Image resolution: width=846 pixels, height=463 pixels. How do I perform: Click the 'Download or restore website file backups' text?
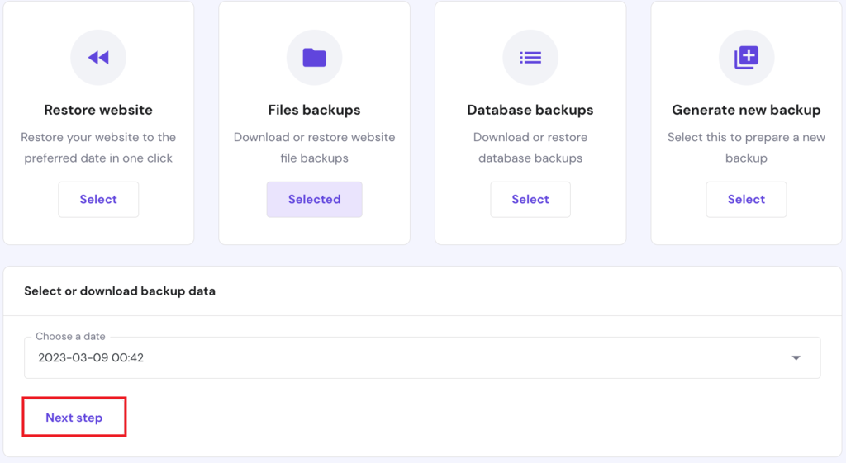click(314, 148)
